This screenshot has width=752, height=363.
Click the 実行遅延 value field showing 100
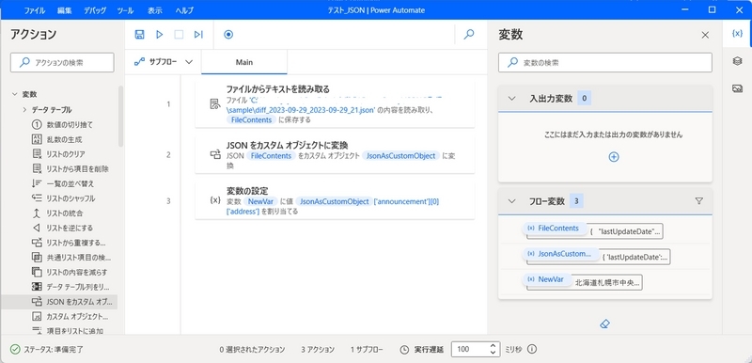click(470, 349)
